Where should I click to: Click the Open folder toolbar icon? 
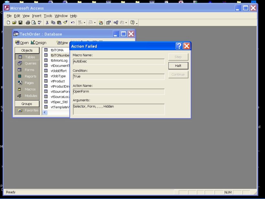pos(14,22)
